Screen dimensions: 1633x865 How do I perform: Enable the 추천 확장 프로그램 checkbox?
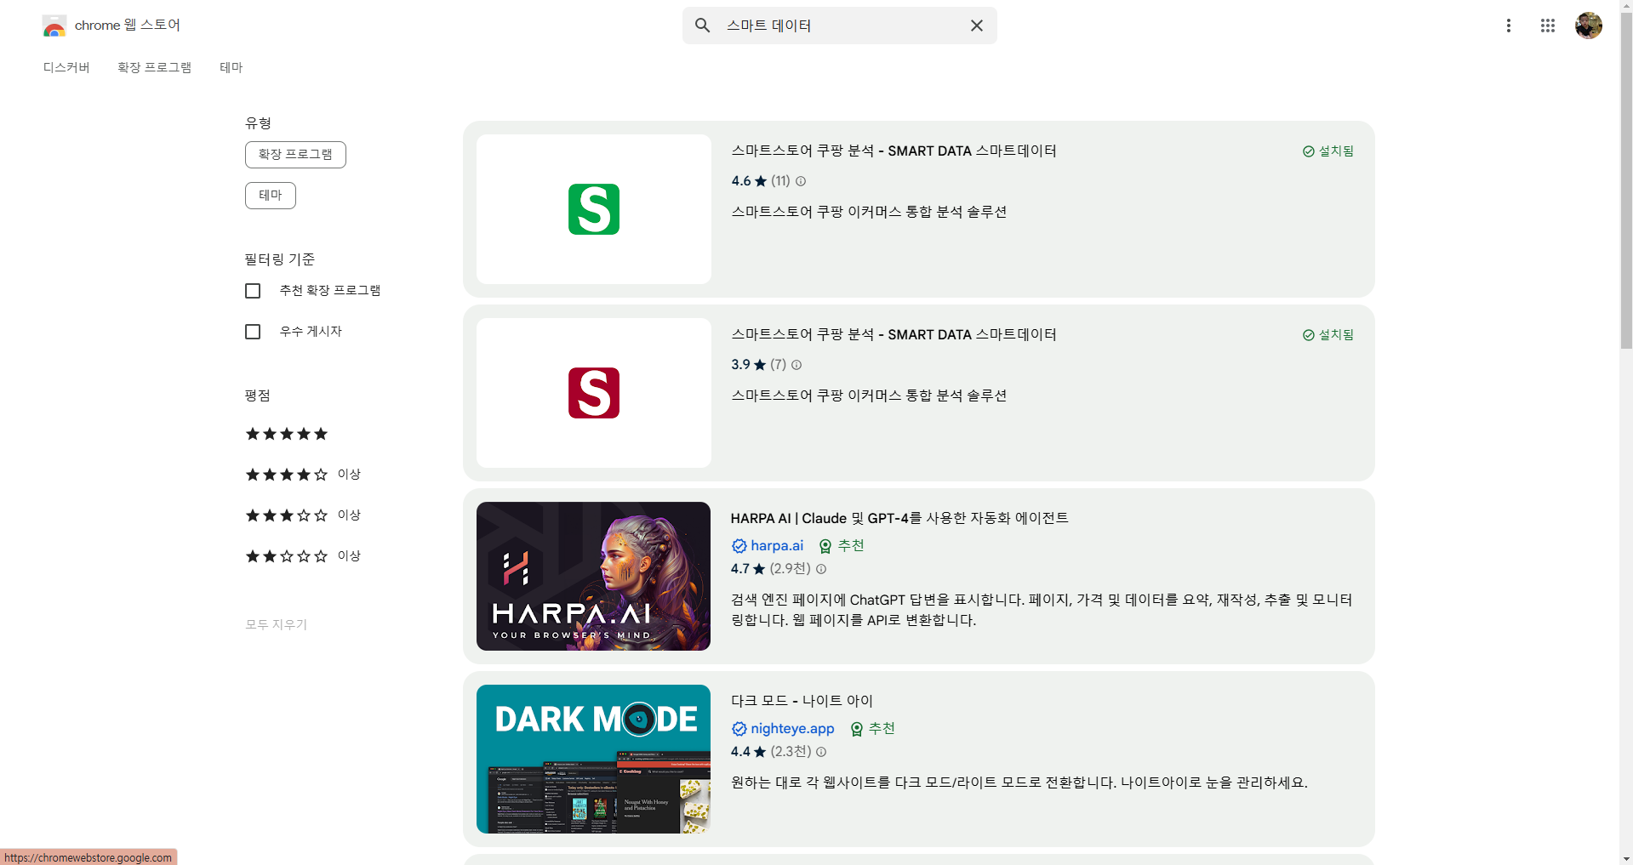coord(253,291)
